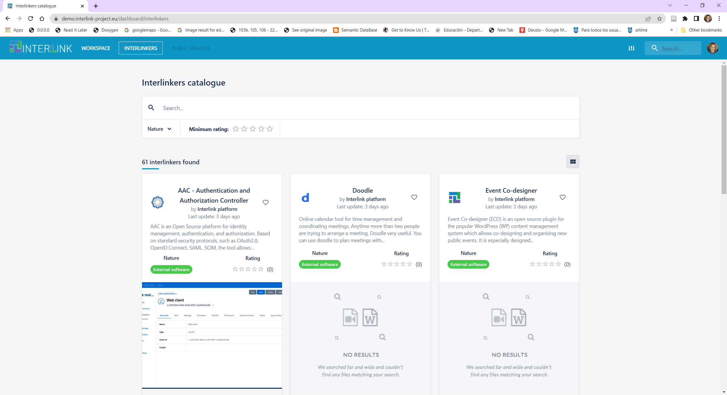Image resolution: width=727 pixels, height=395 pixels.
Task: Click External software tag on Event Co-designer card
Action: (x=468, y=264)
